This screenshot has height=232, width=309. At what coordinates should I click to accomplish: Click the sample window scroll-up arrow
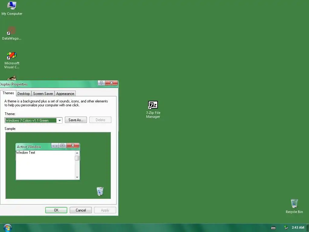coord(77,153)
